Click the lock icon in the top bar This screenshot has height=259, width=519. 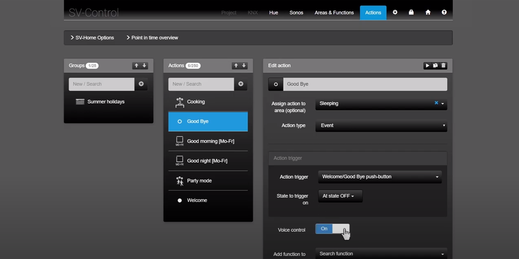[x=411, y=13]
